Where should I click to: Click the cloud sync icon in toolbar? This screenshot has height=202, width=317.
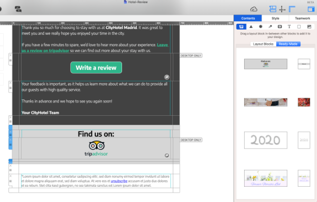[254, 9]
